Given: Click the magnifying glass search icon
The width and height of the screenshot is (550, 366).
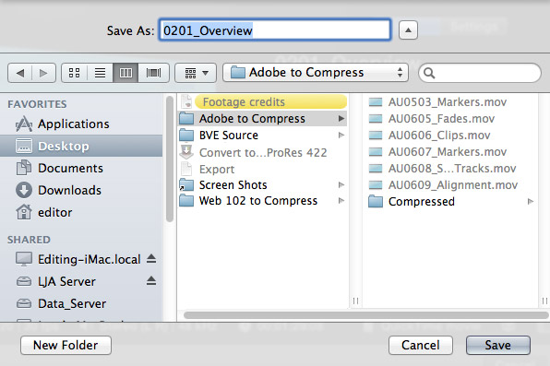Looking at the screenshot, I should (429, 73).
